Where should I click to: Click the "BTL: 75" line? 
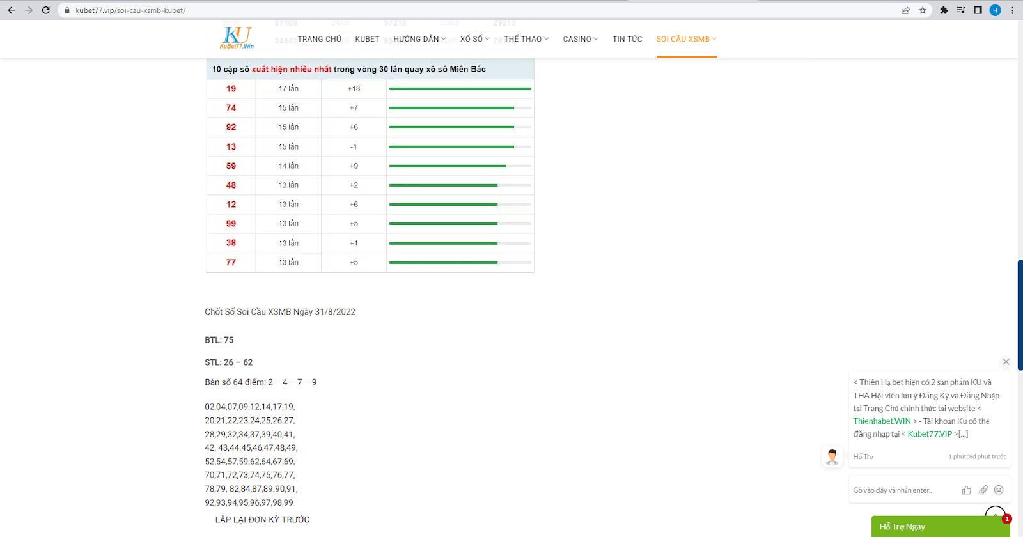tap(219, 340)
